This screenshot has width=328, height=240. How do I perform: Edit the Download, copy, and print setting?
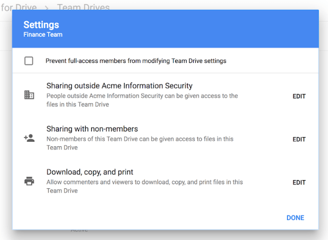[299, 182]
